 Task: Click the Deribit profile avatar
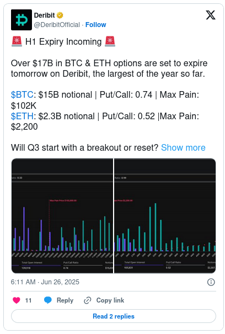pos(22,20)
